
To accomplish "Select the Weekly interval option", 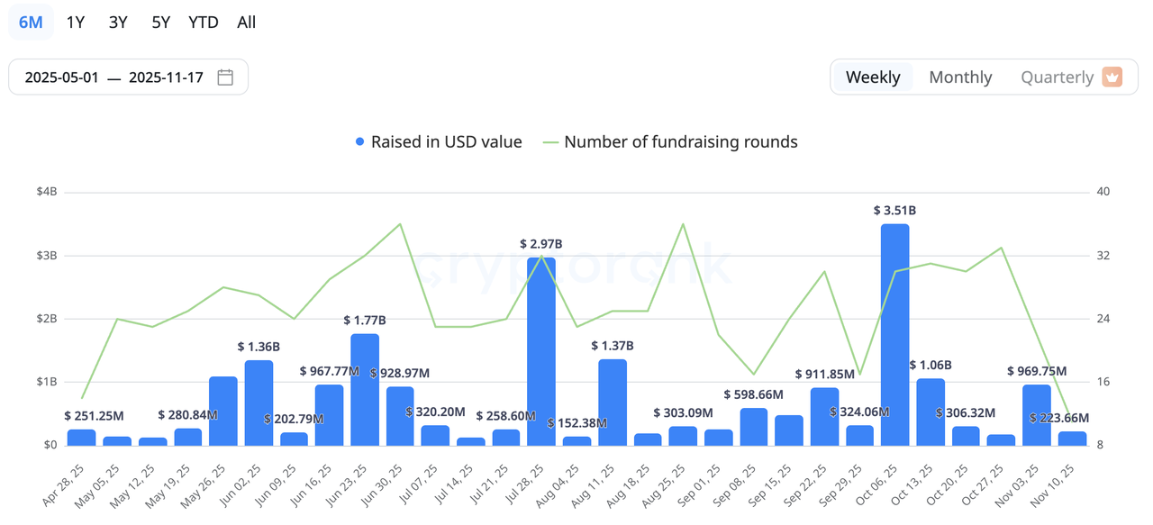I will click(872, 77).
